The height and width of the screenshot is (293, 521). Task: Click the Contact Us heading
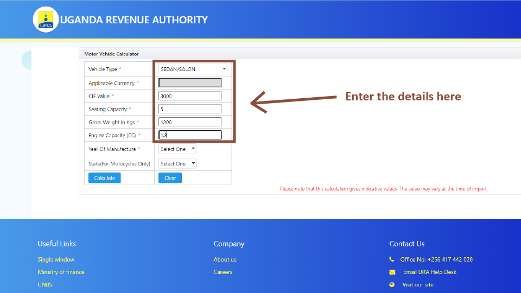[406, 244]
